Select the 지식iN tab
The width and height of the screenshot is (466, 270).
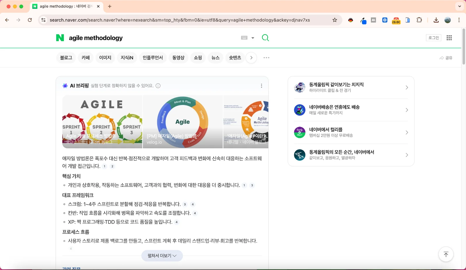tap(127, 58)
